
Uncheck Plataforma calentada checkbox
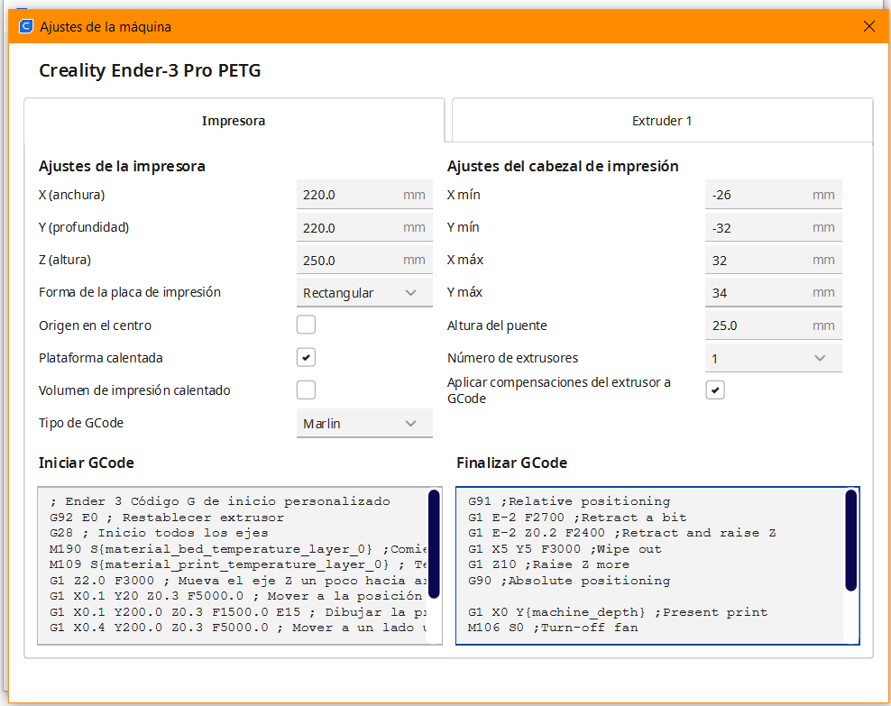[x=307, y=357]
